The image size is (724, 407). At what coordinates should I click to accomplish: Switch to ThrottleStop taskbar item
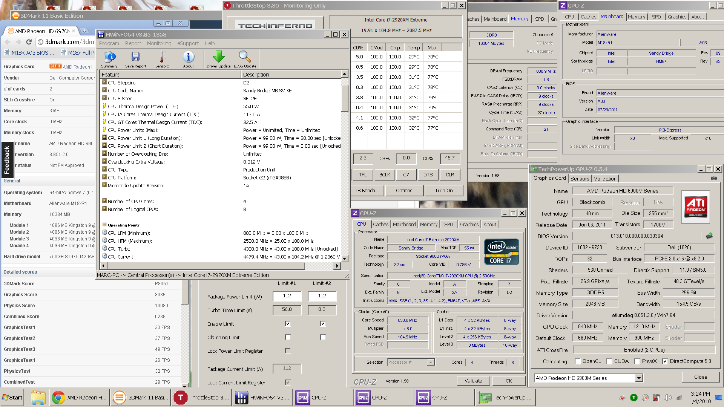pyautogui.click(x=202, y=398)
